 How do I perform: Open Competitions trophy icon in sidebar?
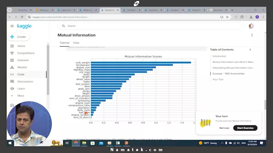tap(12, 53)
